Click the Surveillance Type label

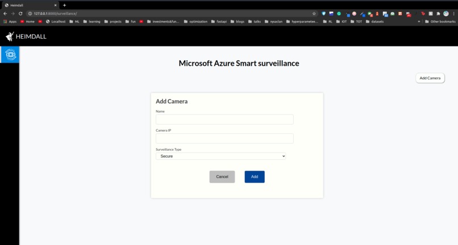(x=169, y=149)
